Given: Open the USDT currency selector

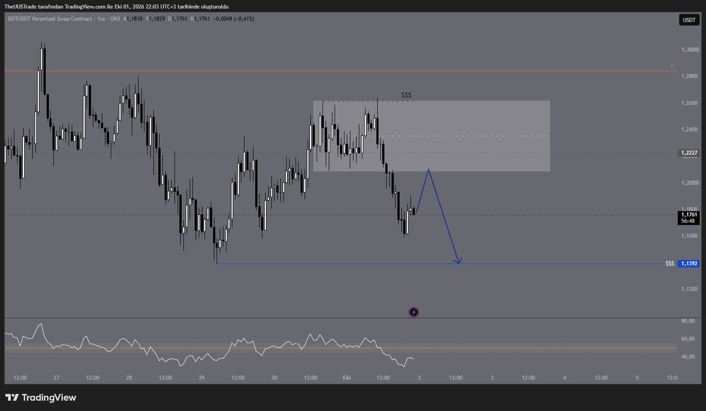Looking at the screenshot, I should (x=688, y=20).
